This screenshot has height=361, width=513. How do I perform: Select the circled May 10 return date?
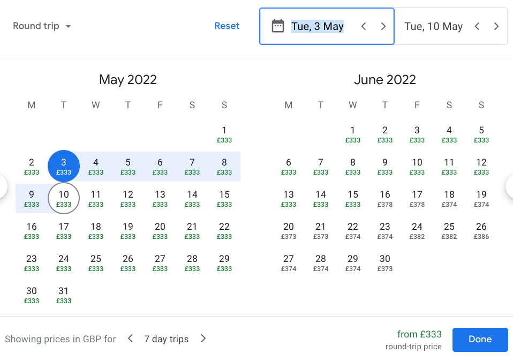tap(64, 198)
